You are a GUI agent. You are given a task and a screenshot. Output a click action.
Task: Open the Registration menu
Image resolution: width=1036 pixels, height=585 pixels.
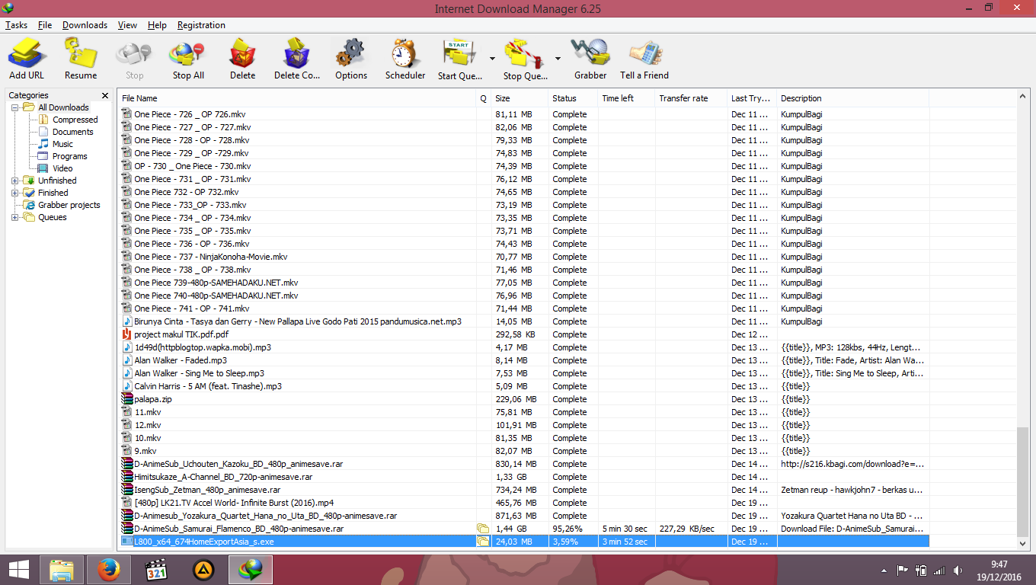(201, 25)
